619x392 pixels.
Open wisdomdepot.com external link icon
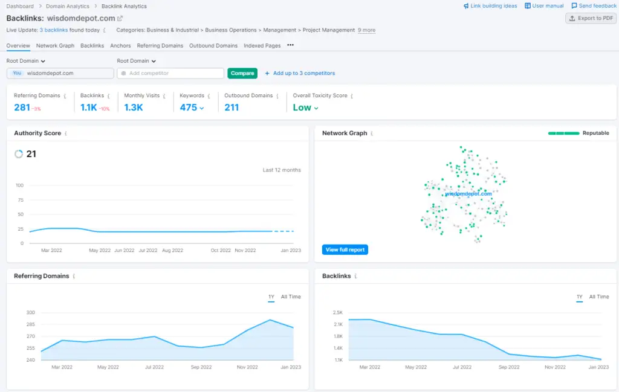click(120, 18)
